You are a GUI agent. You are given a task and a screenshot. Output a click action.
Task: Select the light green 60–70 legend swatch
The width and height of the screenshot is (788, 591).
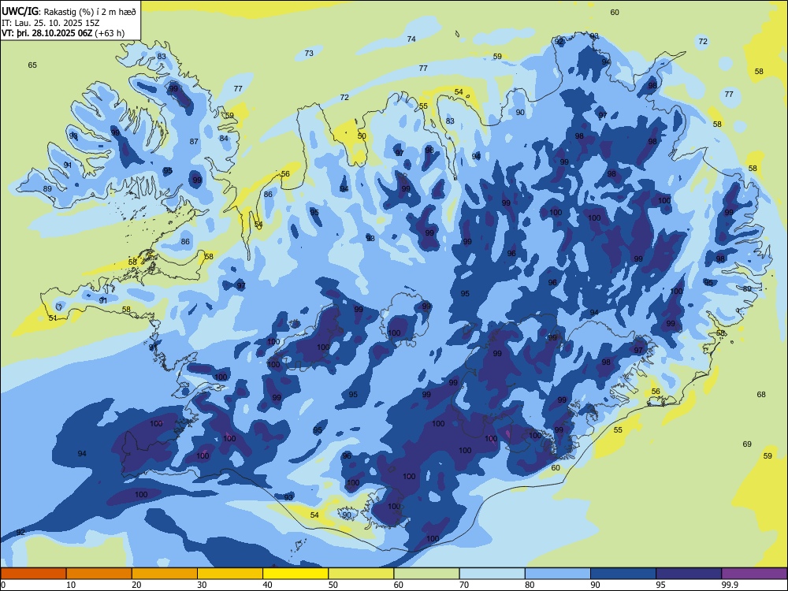pos(426,574)
